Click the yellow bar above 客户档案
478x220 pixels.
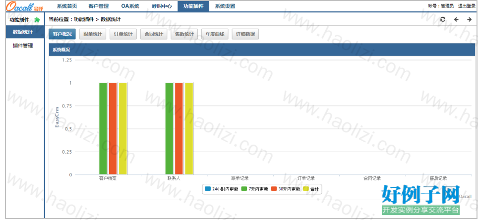coord(122,129)
